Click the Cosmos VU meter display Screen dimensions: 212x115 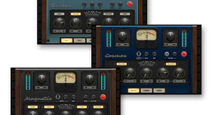[146, 35]
